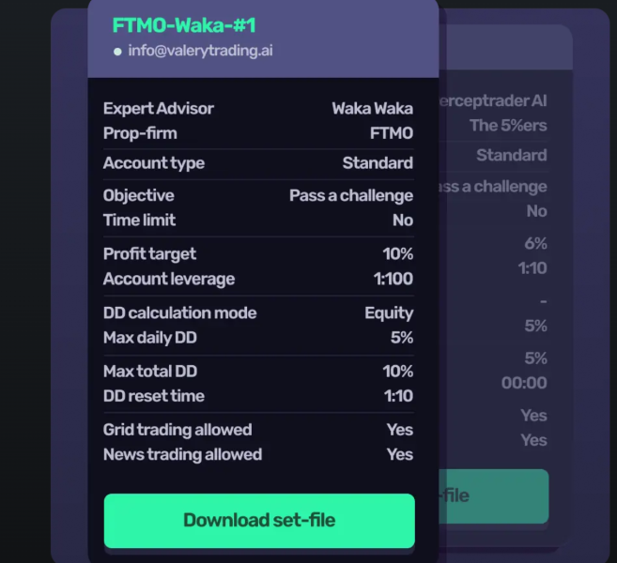617x563 pixels.
Task: Select the Pass a challenge objective
Action: (x=350, y=195)
